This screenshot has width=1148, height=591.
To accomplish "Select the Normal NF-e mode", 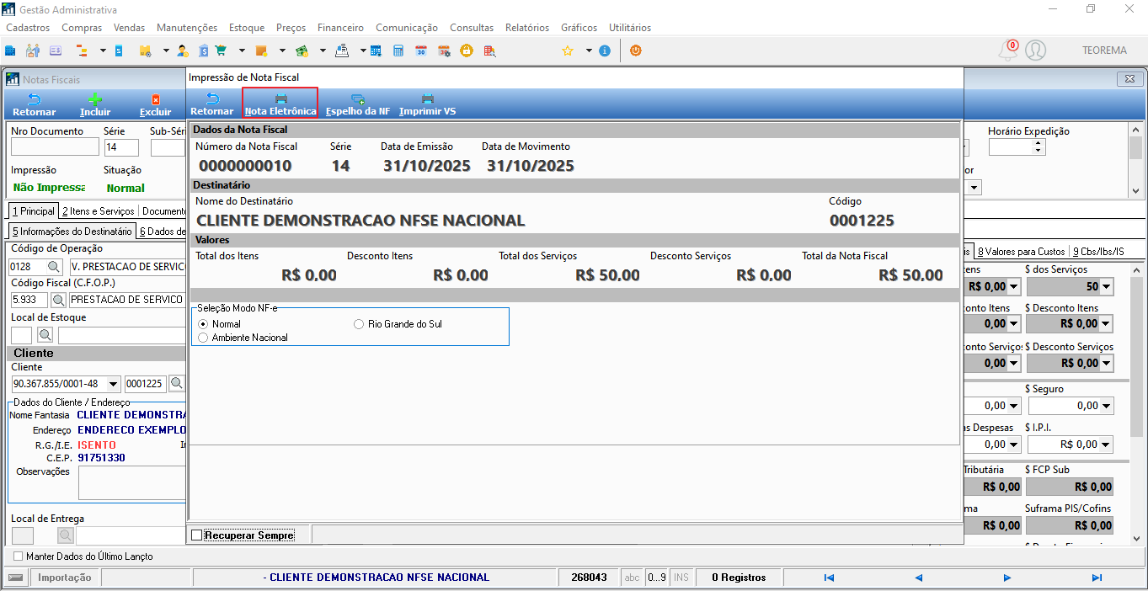I will pyautogui.click(x=202, y=324).
